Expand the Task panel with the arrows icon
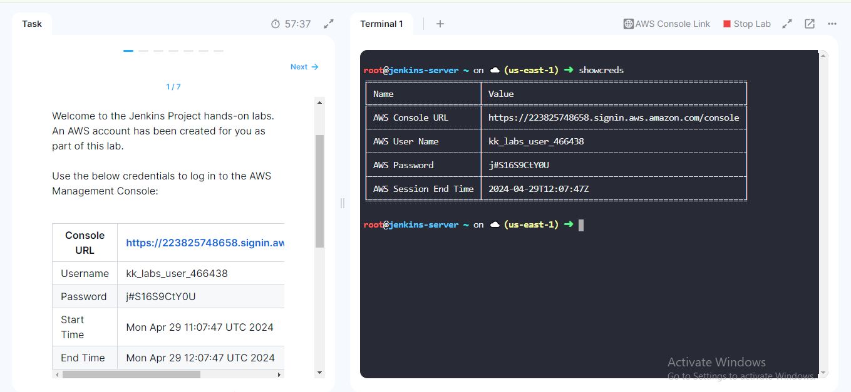851x392 pixels. 328,24
